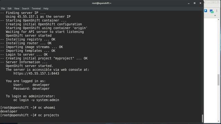Minimize the root@openshift terminal window
Screen dimensions: 221x124
pos(189,3)
